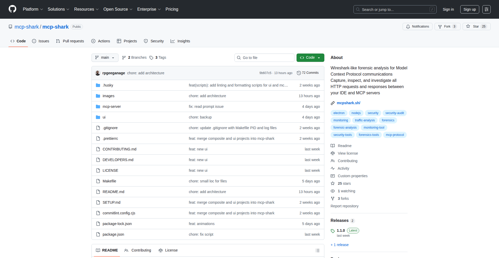Click the GitHub logo icon
Viewport: 499px width, 258px height.
[12, 9]
